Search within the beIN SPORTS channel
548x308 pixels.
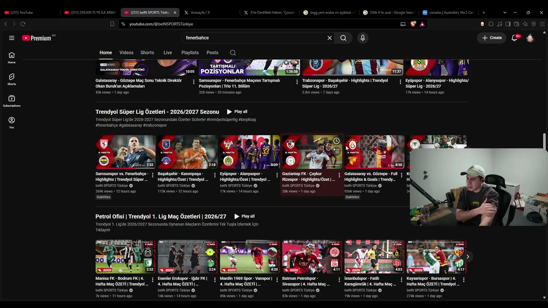click(x=233, y=53)
